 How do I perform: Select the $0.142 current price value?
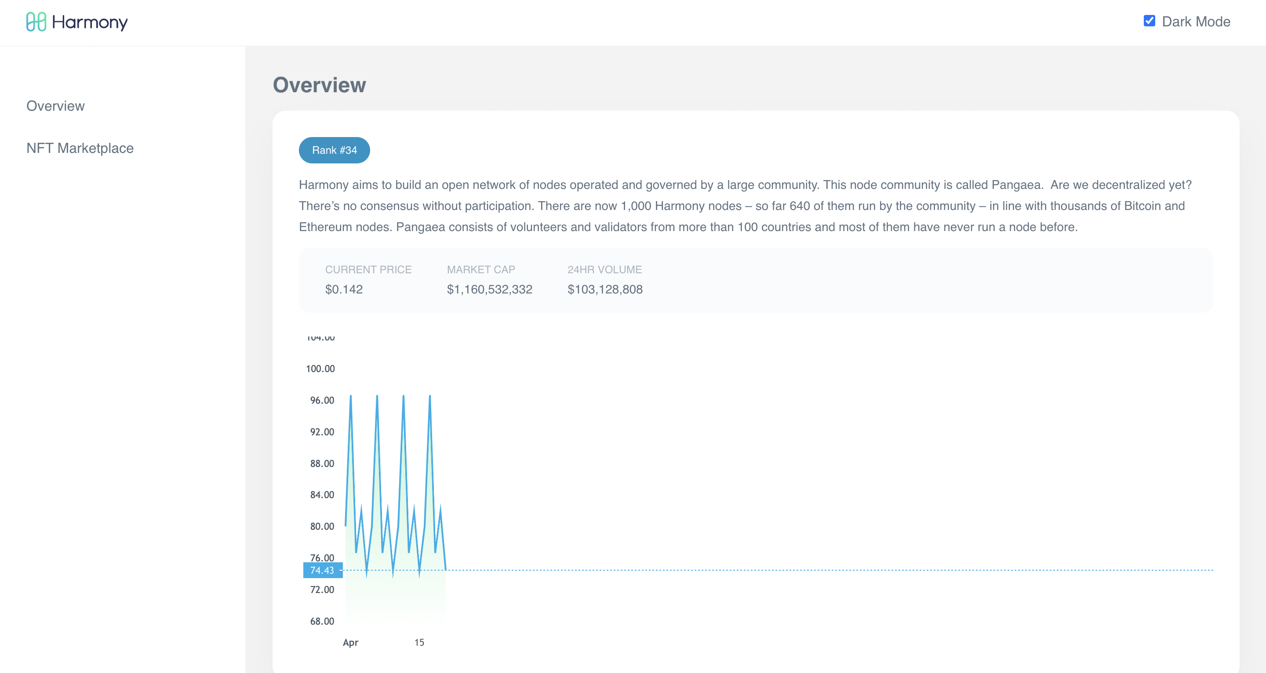tap(343, 289)
